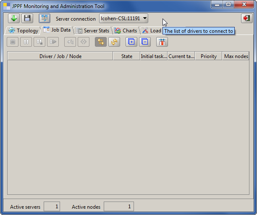Click the suspend job pause icon
This screenshot has height=215, width=257.
(26, 42)
